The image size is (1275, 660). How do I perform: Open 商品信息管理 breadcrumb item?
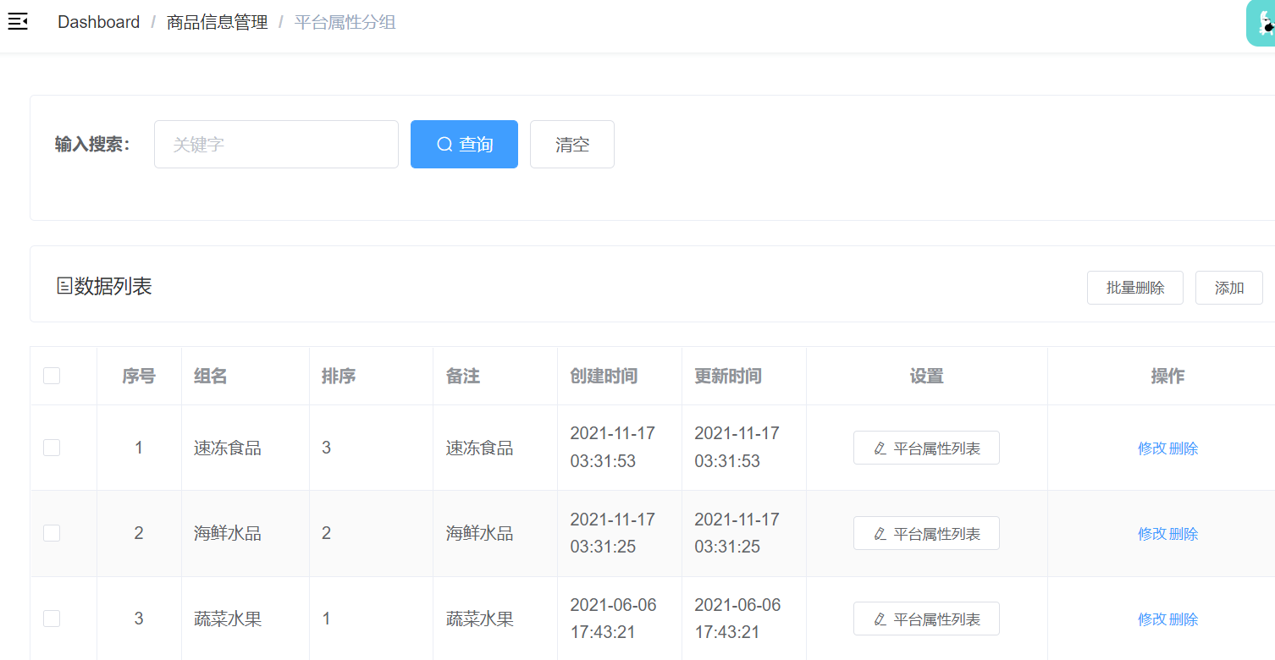click(x=217, y=22)
